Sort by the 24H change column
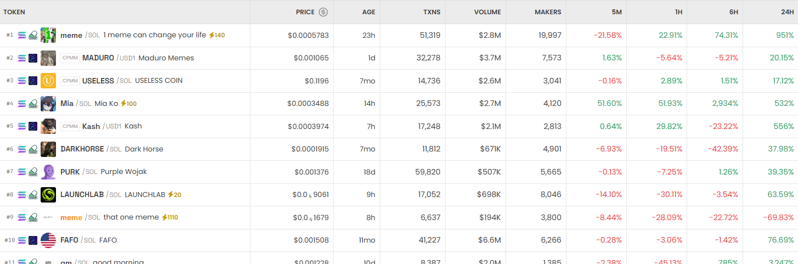Image resolution: width=798 pixels, height=264 pixels. point(787,12)
